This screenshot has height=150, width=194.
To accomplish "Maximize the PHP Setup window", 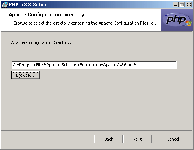I will pos(182,5).
